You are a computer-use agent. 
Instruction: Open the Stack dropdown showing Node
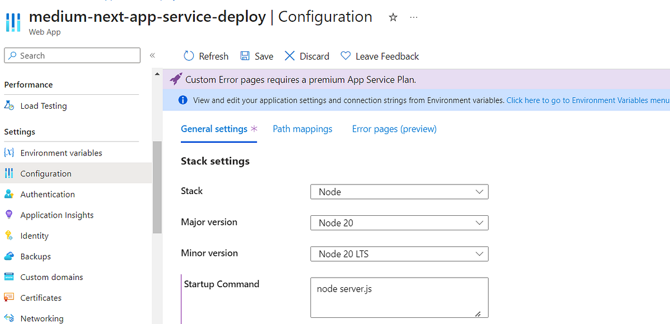coord(399,191)
